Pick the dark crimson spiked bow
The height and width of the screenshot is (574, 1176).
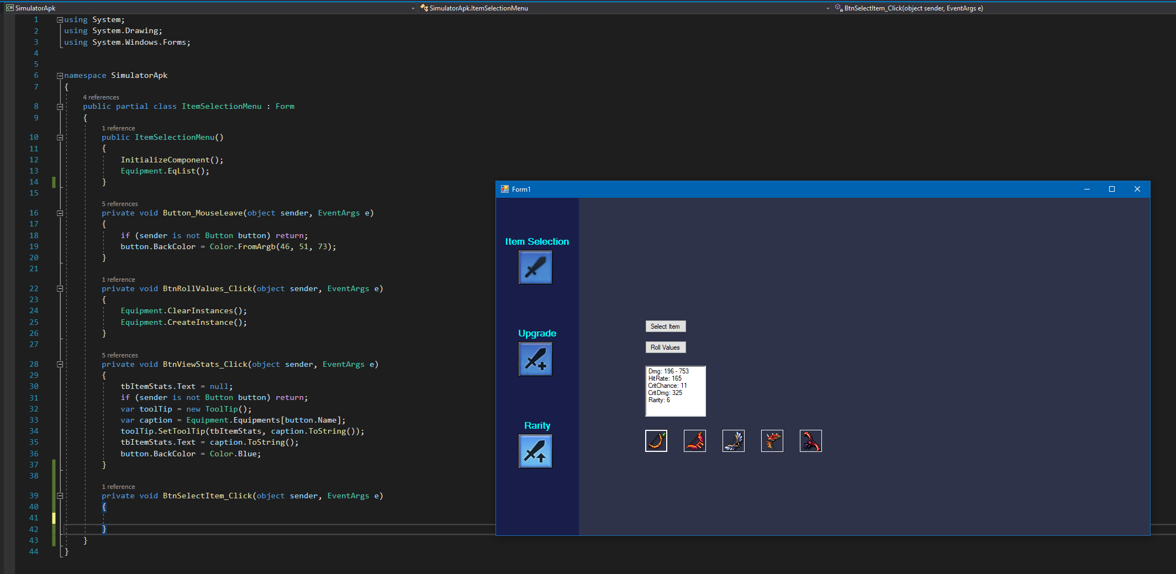[810, 441]
